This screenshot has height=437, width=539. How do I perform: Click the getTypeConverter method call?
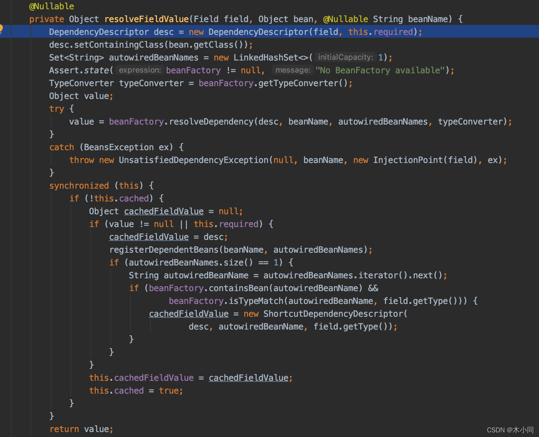[x=298, y=83]
